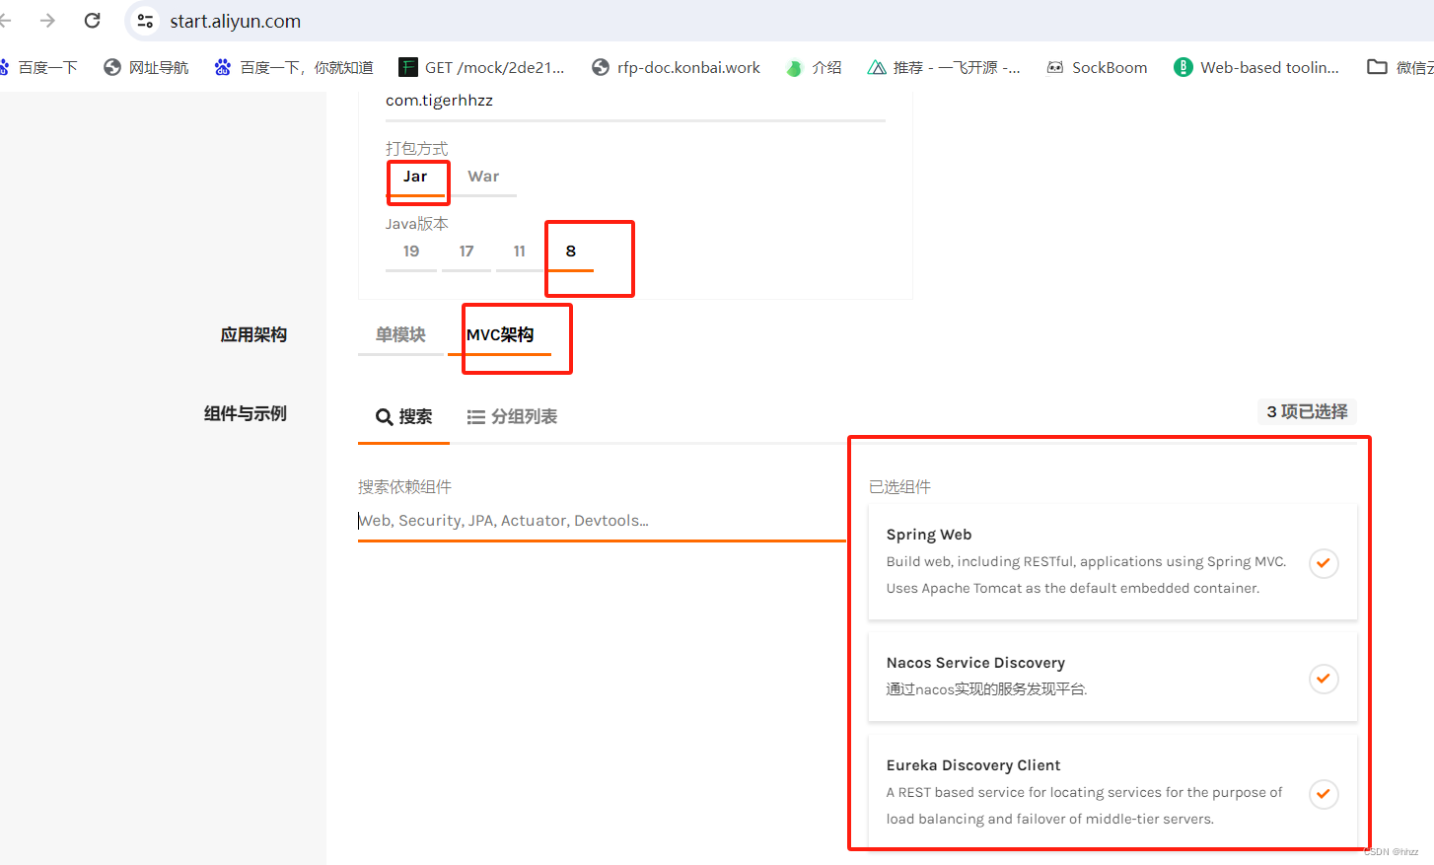
Task: Click the Spring Web card title
Action: (929, 535)
